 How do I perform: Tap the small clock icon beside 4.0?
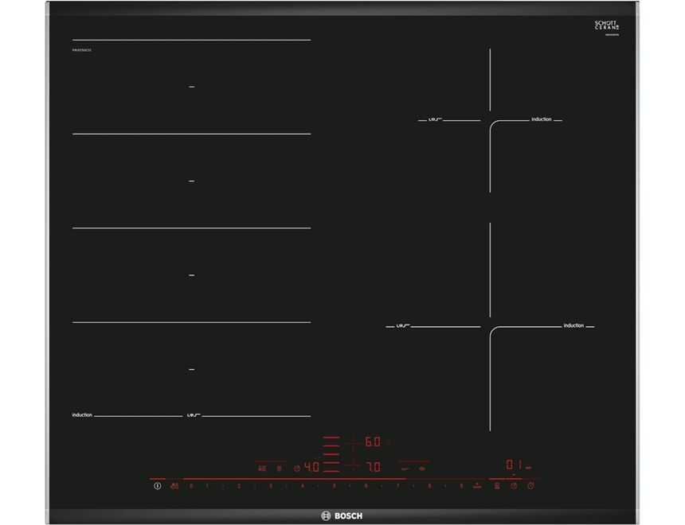click(296, 468)
